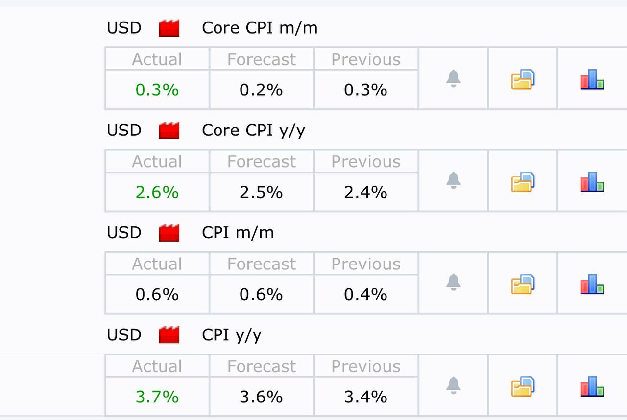Click the red high-impact icon beside Core CPI m/m
This screenshot has height=420, width=627.
[x=169, y=28]
